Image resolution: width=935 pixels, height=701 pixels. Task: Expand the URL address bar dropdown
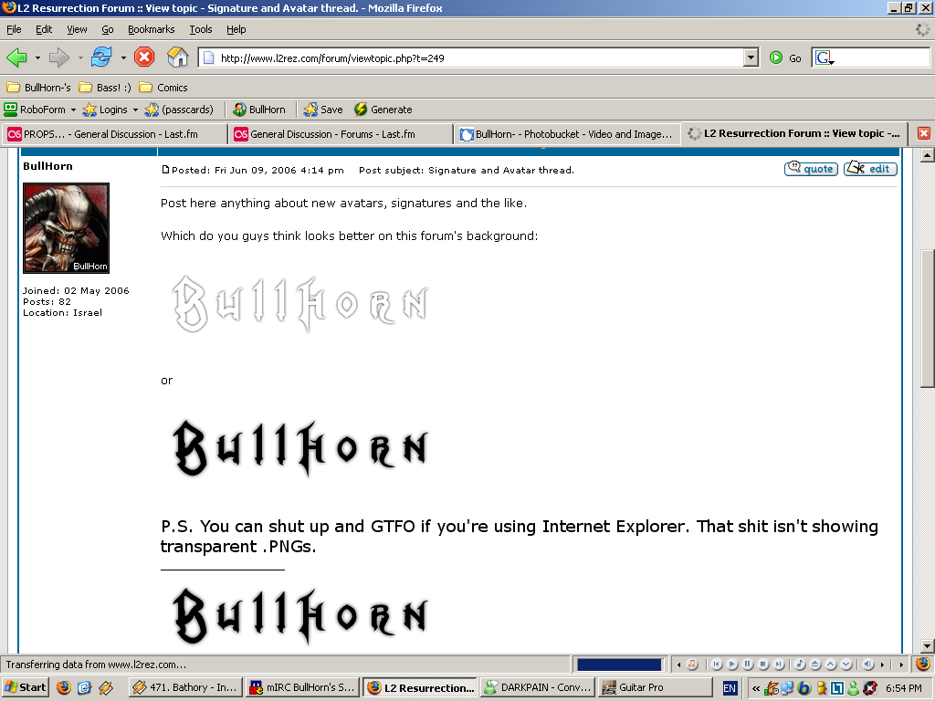[751, 58]
